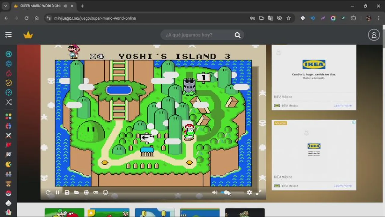Close the Super Mario World tab
This screenshot has width=385, height=217.
[72, 6]
